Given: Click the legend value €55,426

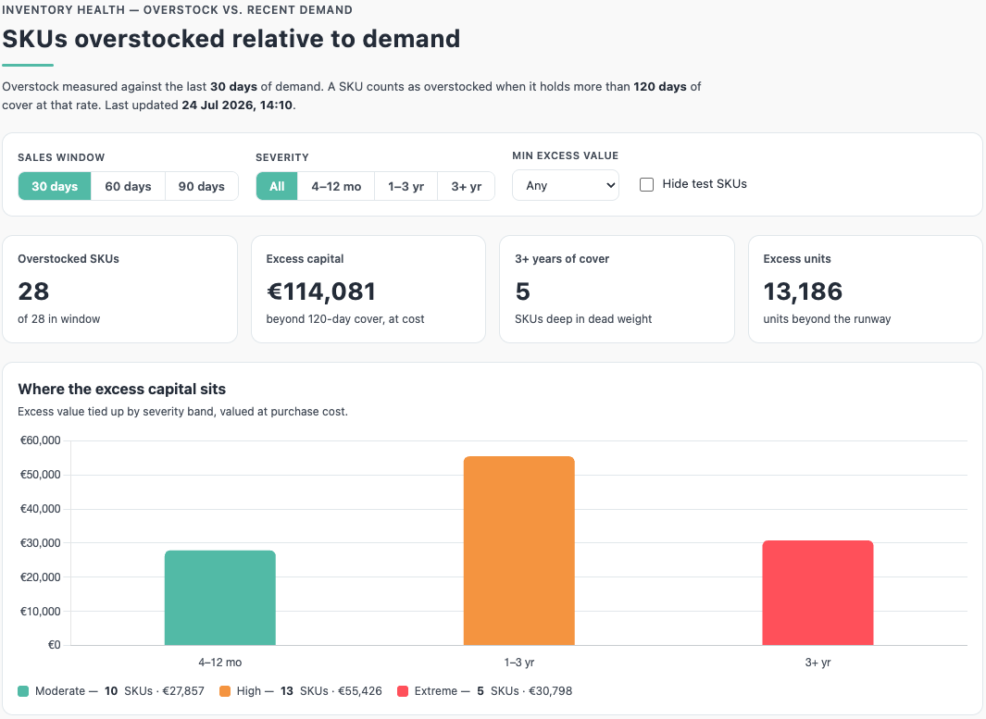Looking at the screenshot, I should (x=360, y=691).
